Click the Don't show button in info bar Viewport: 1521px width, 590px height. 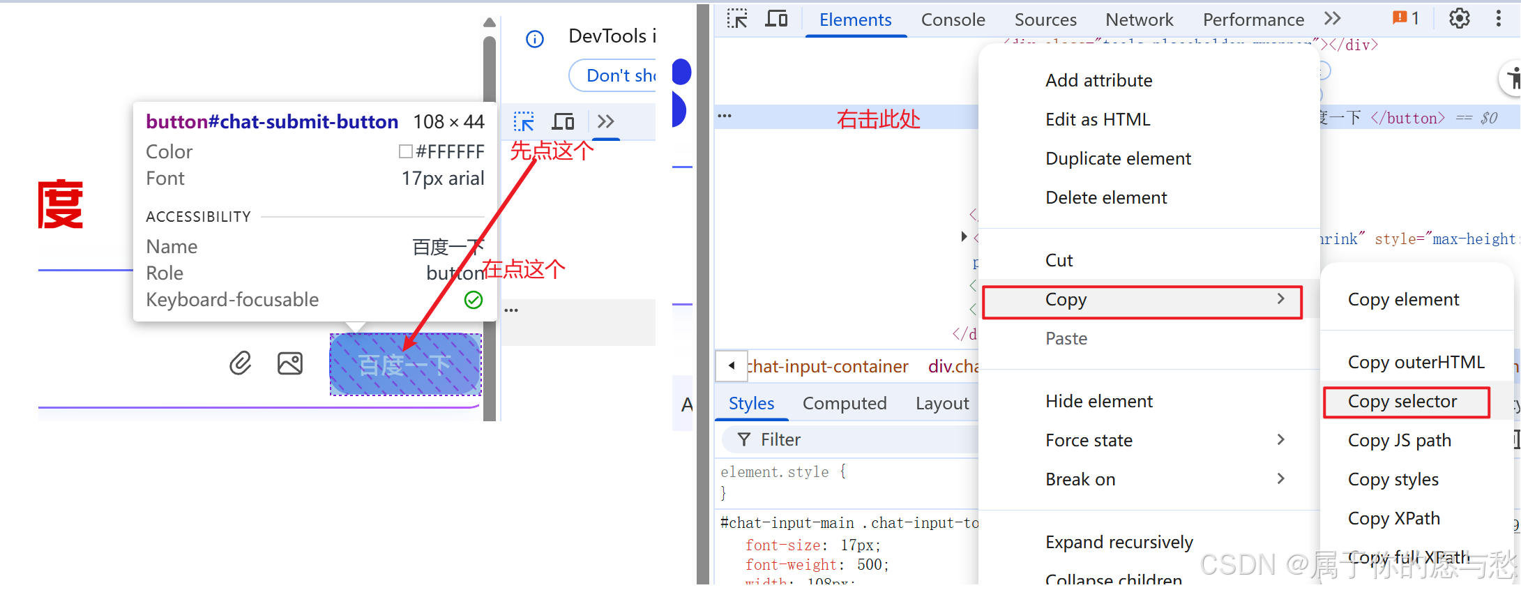click(x=614, y=75)
